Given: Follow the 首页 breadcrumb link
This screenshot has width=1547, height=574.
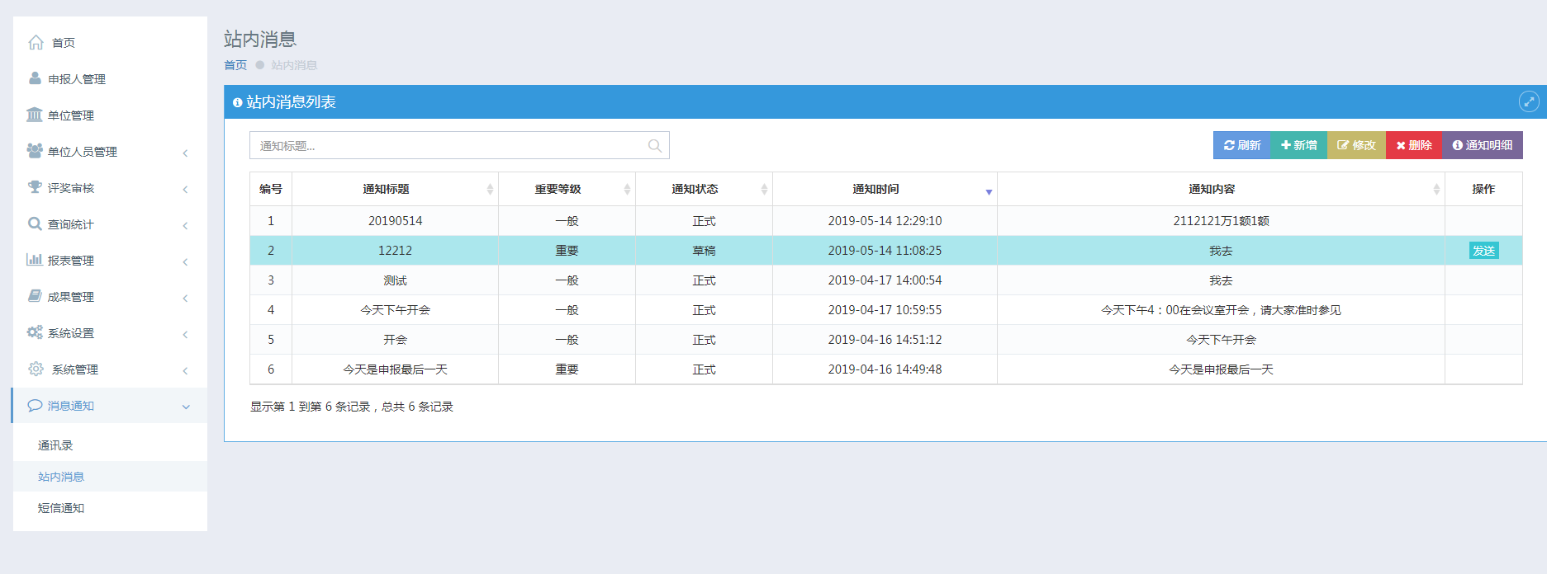Looking at the screenshot, I should coord(235,65).
